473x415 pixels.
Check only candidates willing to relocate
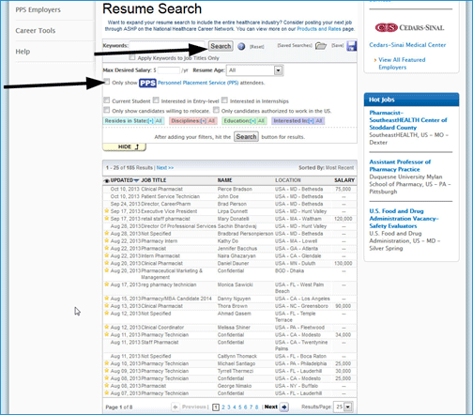point(107,110)
